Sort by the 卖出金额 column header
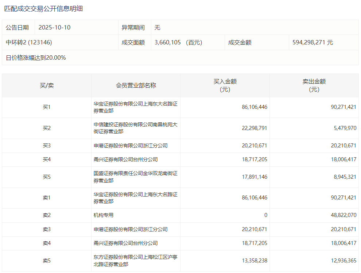361x273 pixels. pos(314,86)
